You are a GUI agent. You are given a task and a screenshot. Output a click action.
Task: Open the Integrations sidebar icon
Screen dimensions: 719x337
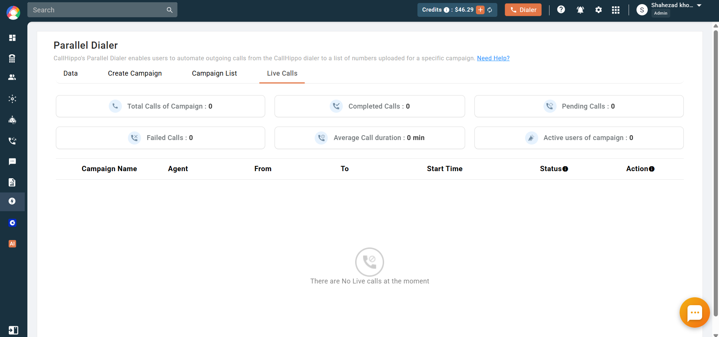(12, 99)
